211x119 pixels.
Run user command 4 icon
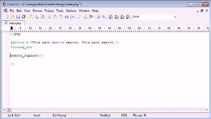coord(128,17)
